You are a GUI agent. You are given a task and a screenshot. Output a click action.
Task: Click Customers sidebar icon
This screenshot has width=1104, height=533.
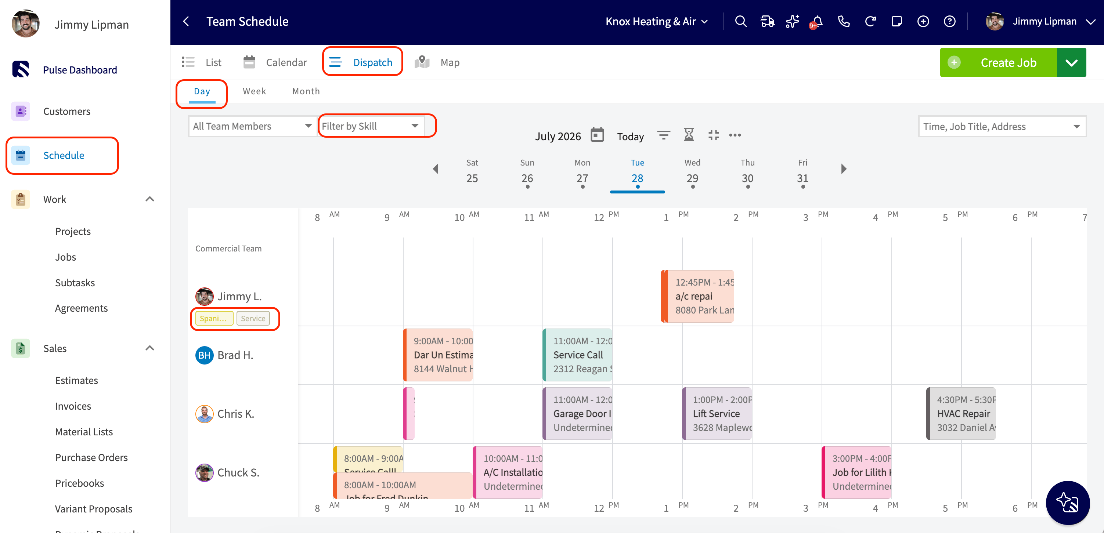click(x=21, y=111)
